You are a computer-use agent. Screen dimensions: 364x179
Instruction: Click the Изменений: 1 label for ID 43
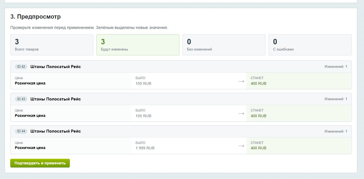click(336, 99)
